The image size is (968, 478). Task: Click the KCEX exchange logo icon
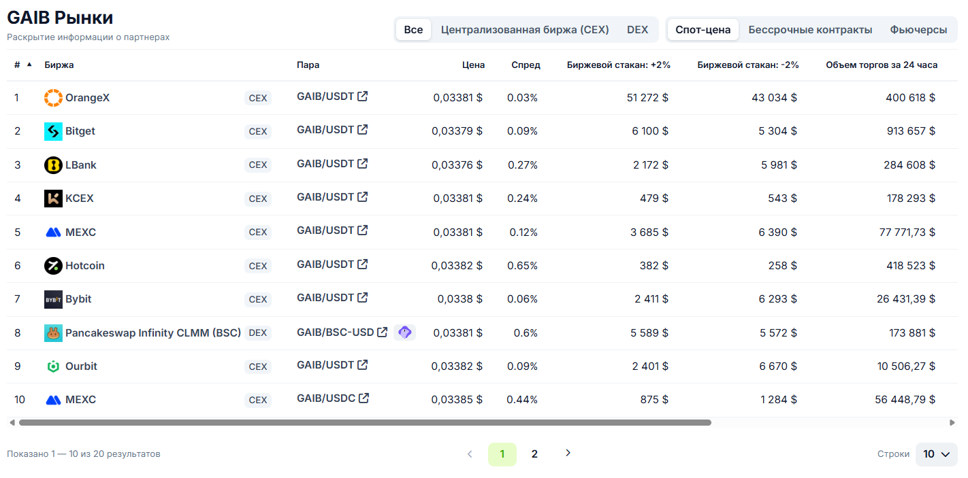(x=53, y=199)
